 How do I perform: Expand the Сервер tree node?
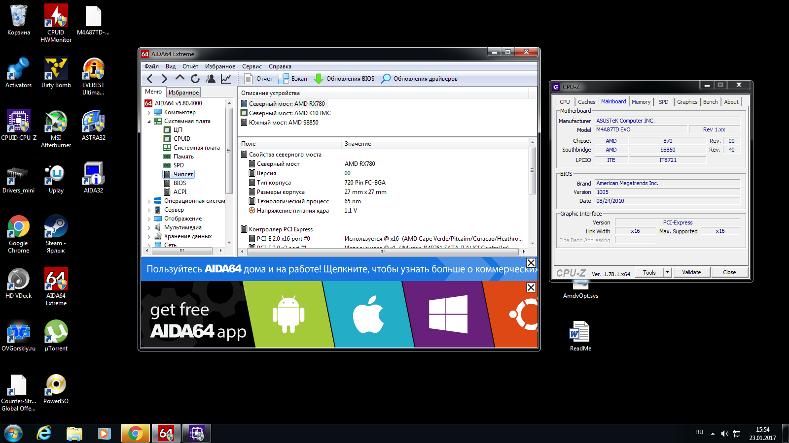[149, 210]
